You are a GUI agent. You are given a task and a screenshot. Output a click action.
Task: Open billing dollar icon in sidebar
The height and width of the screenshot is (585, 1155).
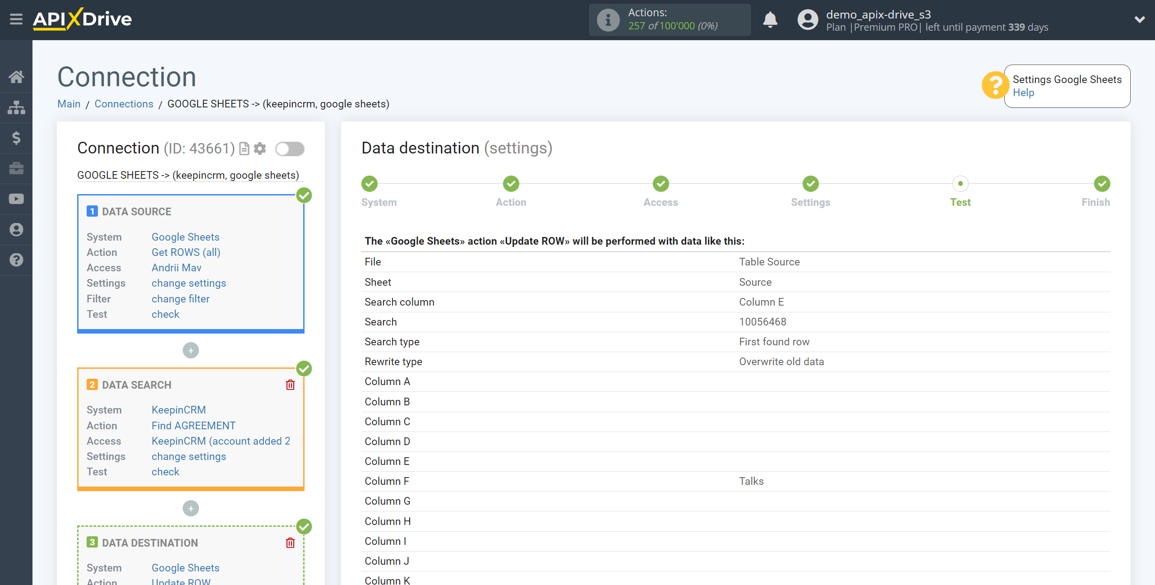16,138
